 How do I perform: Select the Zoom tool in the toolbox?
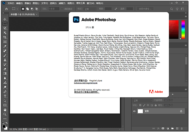[x=5, y=114]
